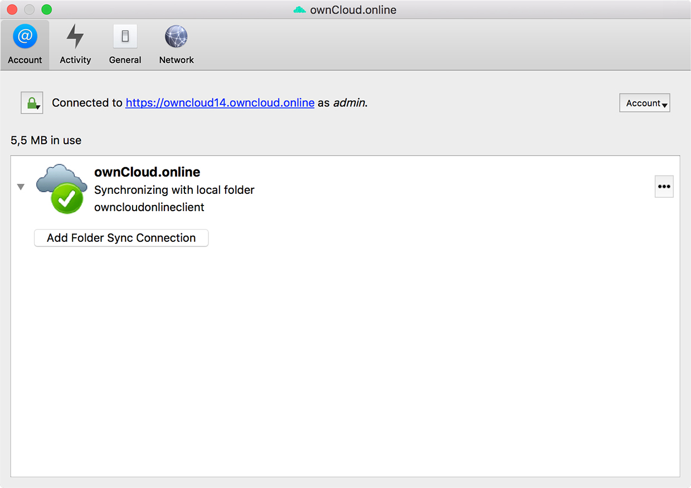The height and width of the screenshot is (488, 691).
Task: Open the Account dropdown menu
Action: pos(645,103)
